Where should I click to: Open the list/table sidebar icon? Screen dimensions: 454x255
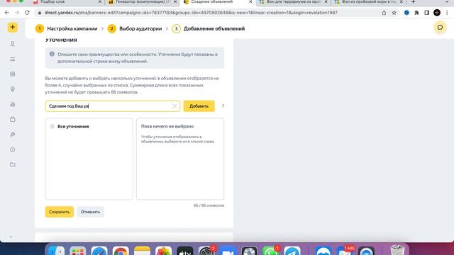pos(13,74)
